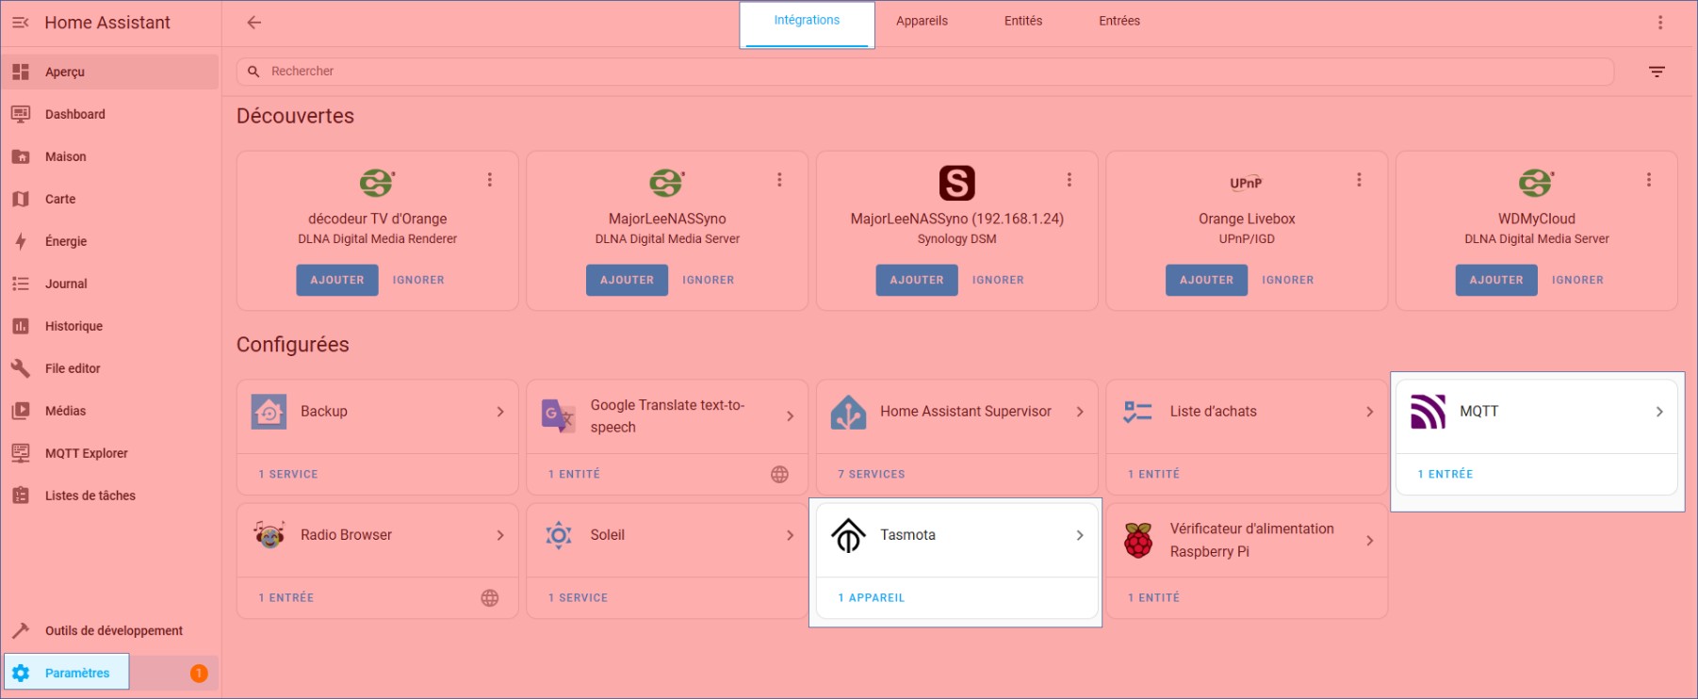Image resolution: width=1698 pixels, height=699 pixels.
Task: Open Médias in the sidebar
Action: click(x=111, y=411)
